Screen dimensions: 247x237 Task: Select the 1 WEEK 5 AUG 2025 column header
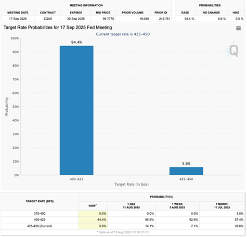click(177, 206)
